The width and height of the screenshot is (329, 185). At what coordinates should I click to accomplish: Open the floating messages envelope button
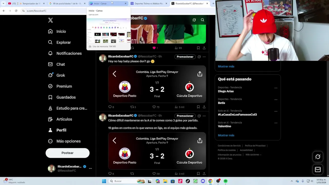318,170
